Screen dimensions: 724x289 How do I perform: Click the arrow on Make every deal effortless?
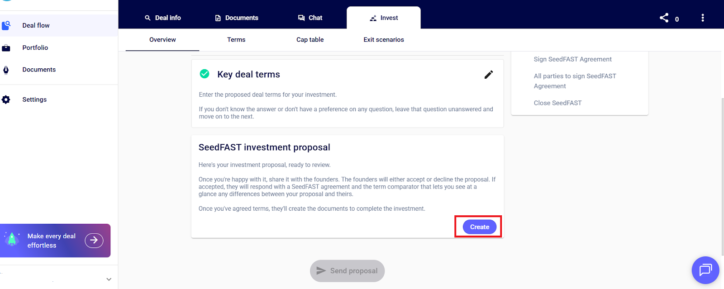tap(94, 240)
